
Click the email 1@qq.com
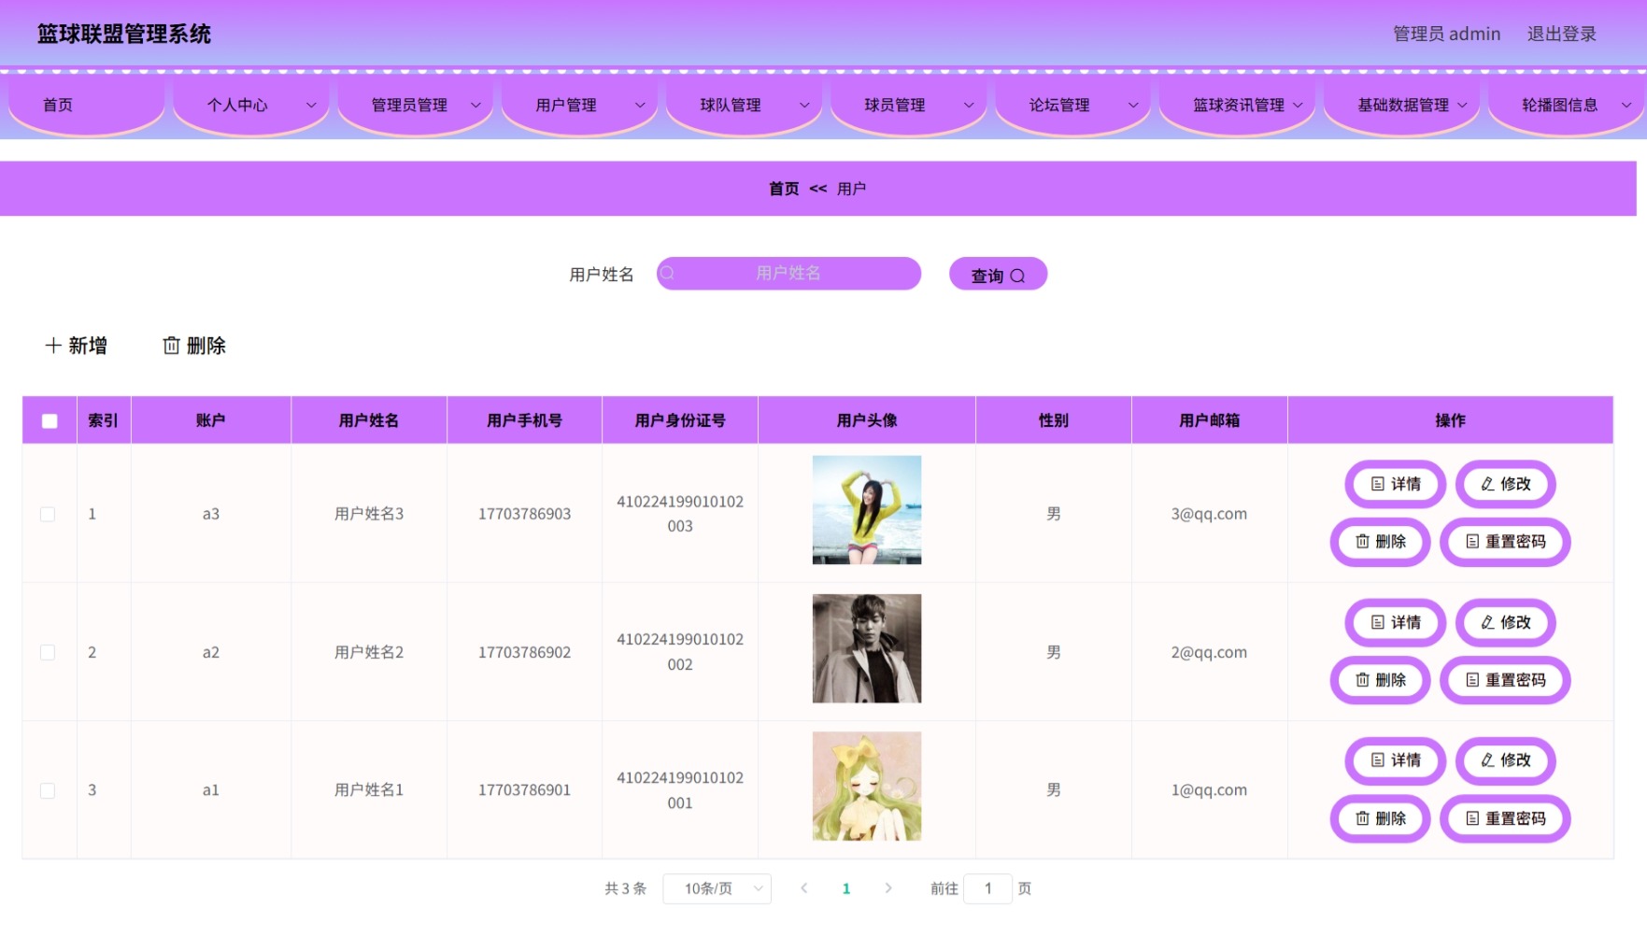pos(1209,790)
